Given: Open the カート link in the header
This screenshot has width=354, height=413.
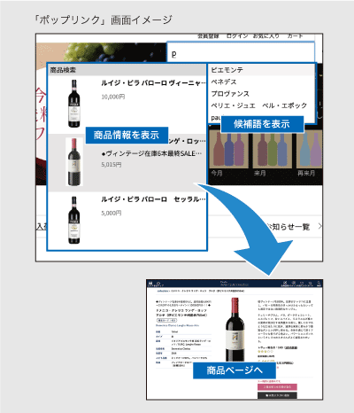Looking at the screenshot, I should coord(295,36).
